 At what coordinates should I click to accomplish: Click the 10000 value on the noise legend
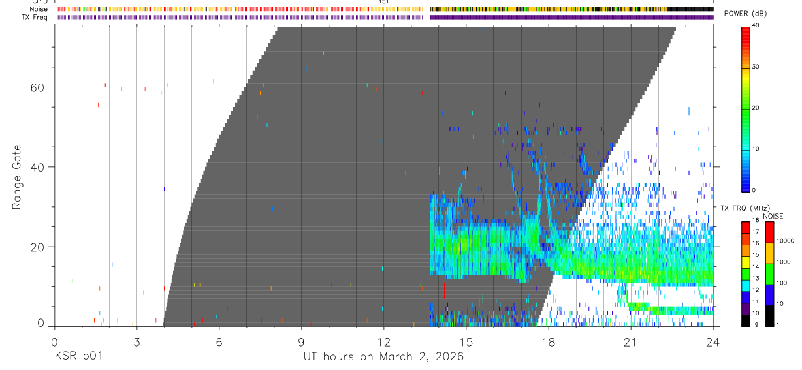tap(784, 241)
